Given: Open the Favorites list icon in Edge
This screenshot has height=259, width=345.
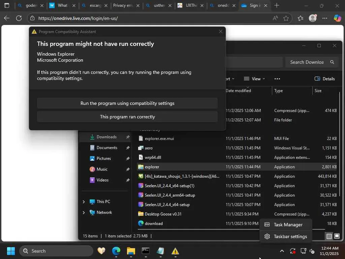Looking at the screenshot, I should 301,18.
